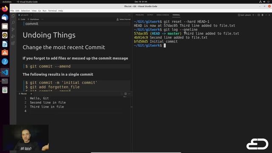
Task: Click Select Kernel button
Action: 124,19
